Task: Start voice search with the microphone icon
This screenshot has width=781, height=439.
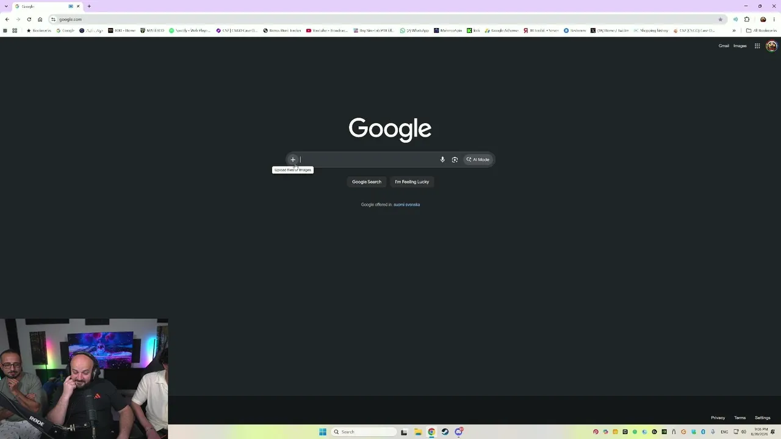Action: [x=442, y=160]
